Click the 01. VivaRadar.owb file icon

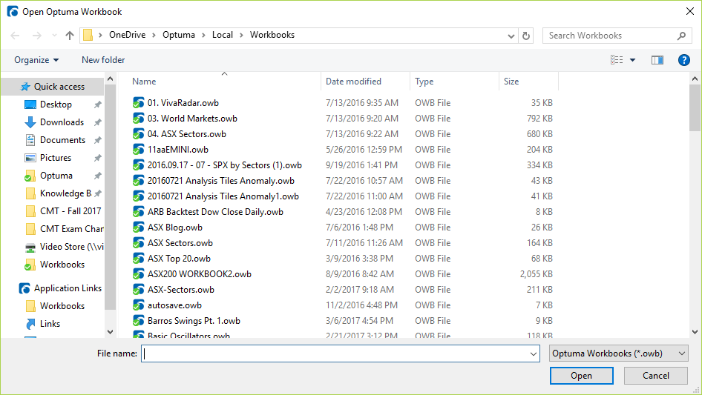[138, 103]
